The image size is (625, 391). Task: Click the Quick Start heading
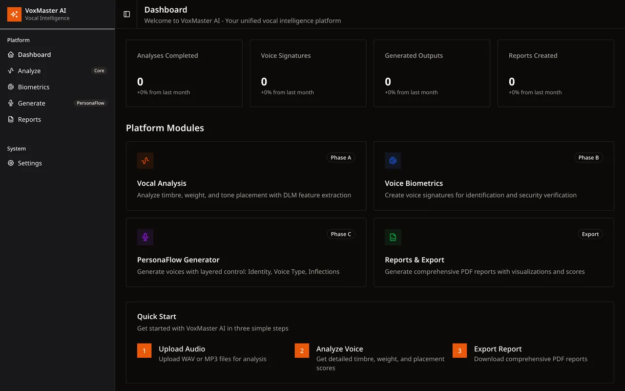pos(157,317)
